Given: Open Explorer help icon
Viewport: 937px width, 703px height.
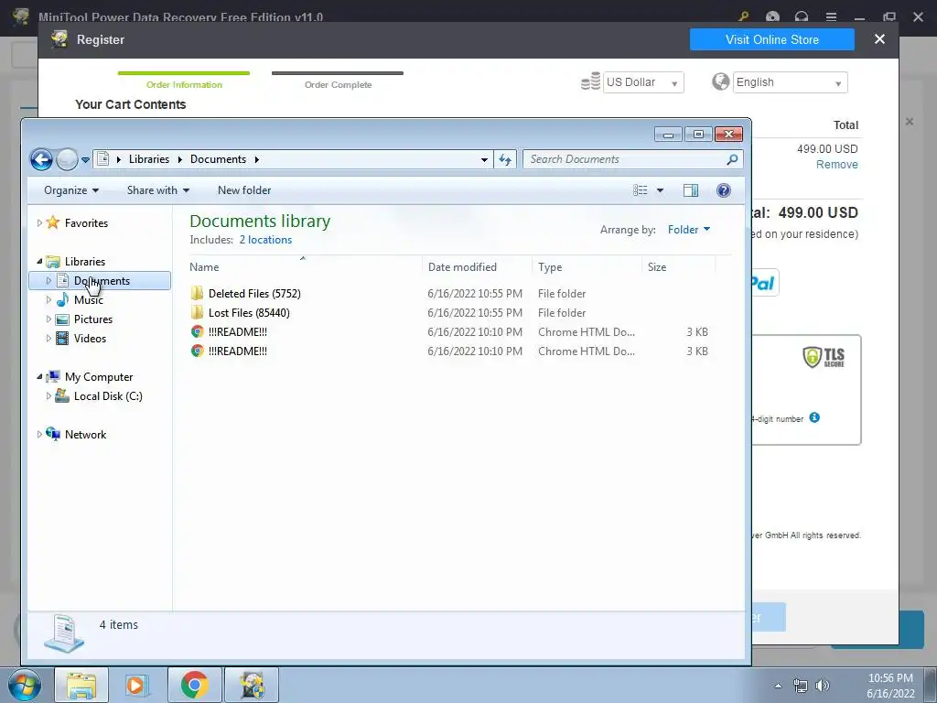Looking at the screenshot, I should 724,190.
